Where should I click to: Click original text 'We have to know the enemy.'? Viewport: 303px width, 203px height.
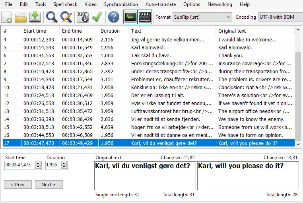(251, 119)
